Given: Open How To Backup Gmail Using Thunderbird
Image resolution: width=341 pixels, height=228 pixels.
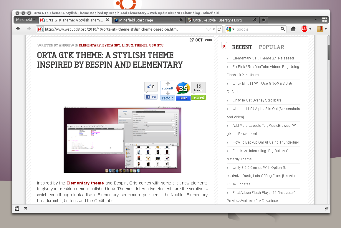Looking at the screenshot, I should [266, 142].
